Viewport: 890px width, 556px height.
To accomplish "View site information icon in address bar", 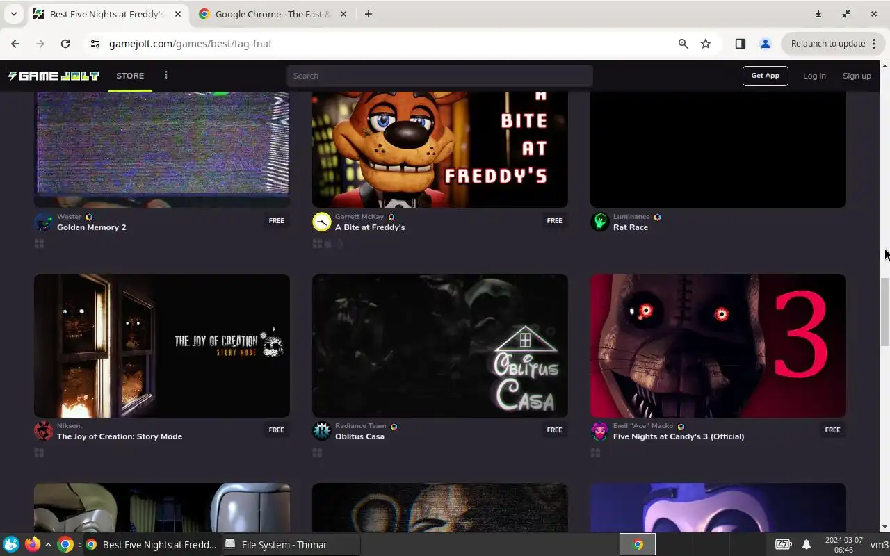I will click(x=95, y=44).
